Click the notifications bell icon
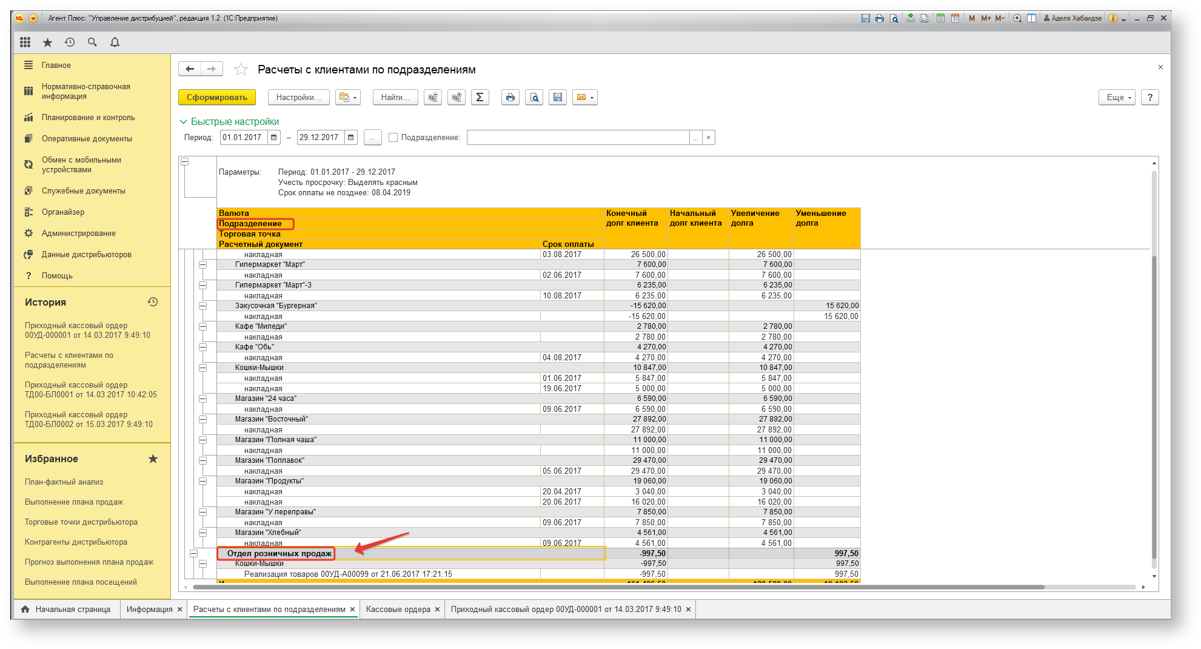The height and width of the screenshot is (649, 1201). click(x=115, y=42)
